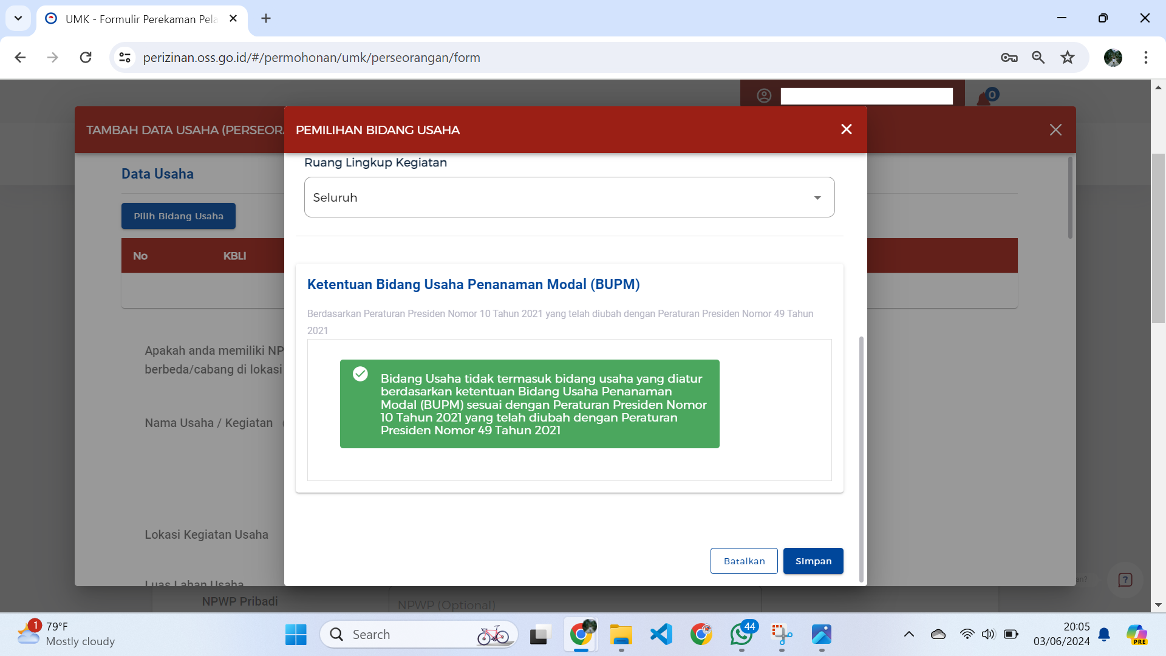The height and width of the screenshot is (656, 1166).
Task: Click the green checkmark icon in message
Action: [x=360, y=374]
